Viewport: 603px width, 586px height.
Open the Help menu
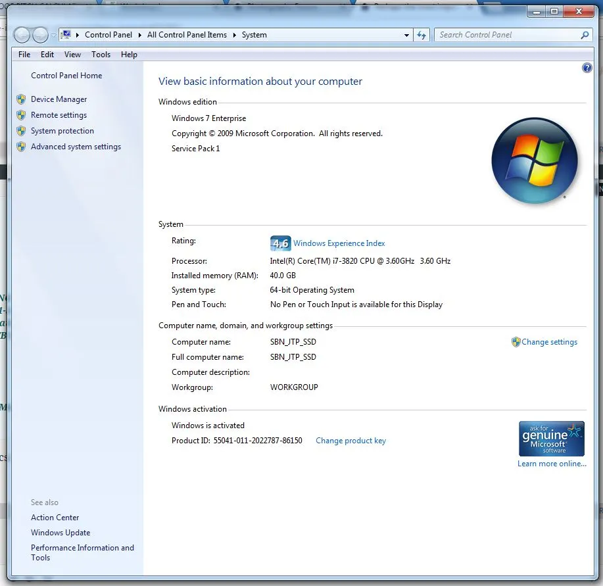click(x=129, y=55)
